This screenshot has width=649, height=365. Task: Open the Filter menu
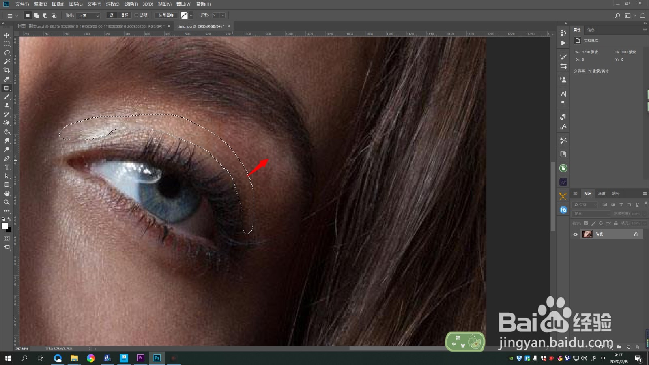click(131, 4)
